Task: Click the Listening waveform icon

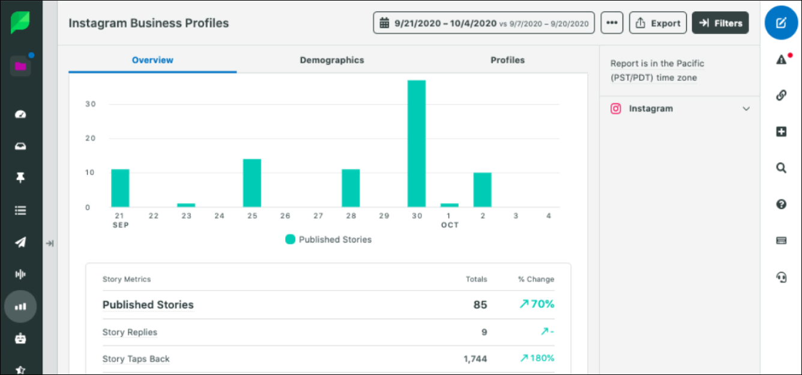Action: [x=20, y=274]
